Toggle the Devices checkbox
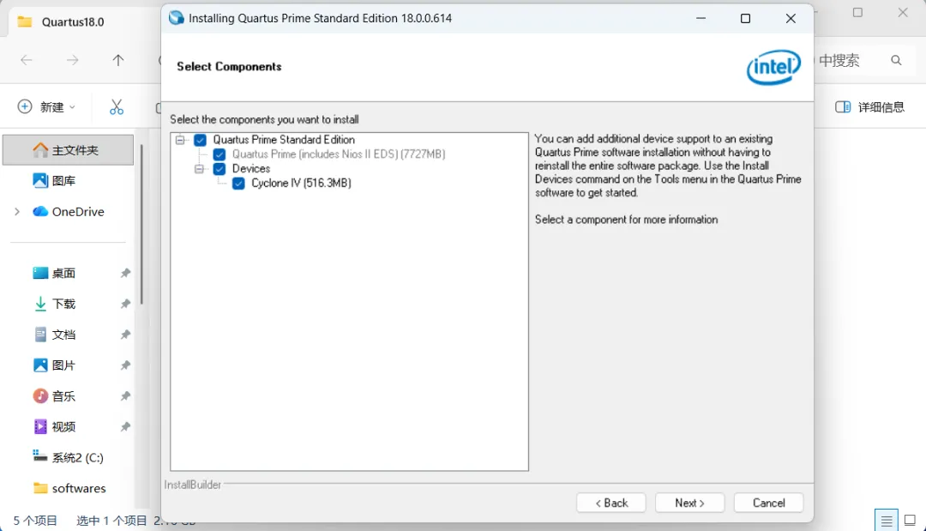 point(219,169)
